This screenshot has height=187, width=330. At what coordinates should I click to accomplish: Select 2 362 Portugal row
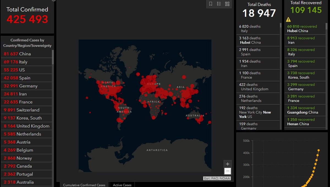[26, 174]
